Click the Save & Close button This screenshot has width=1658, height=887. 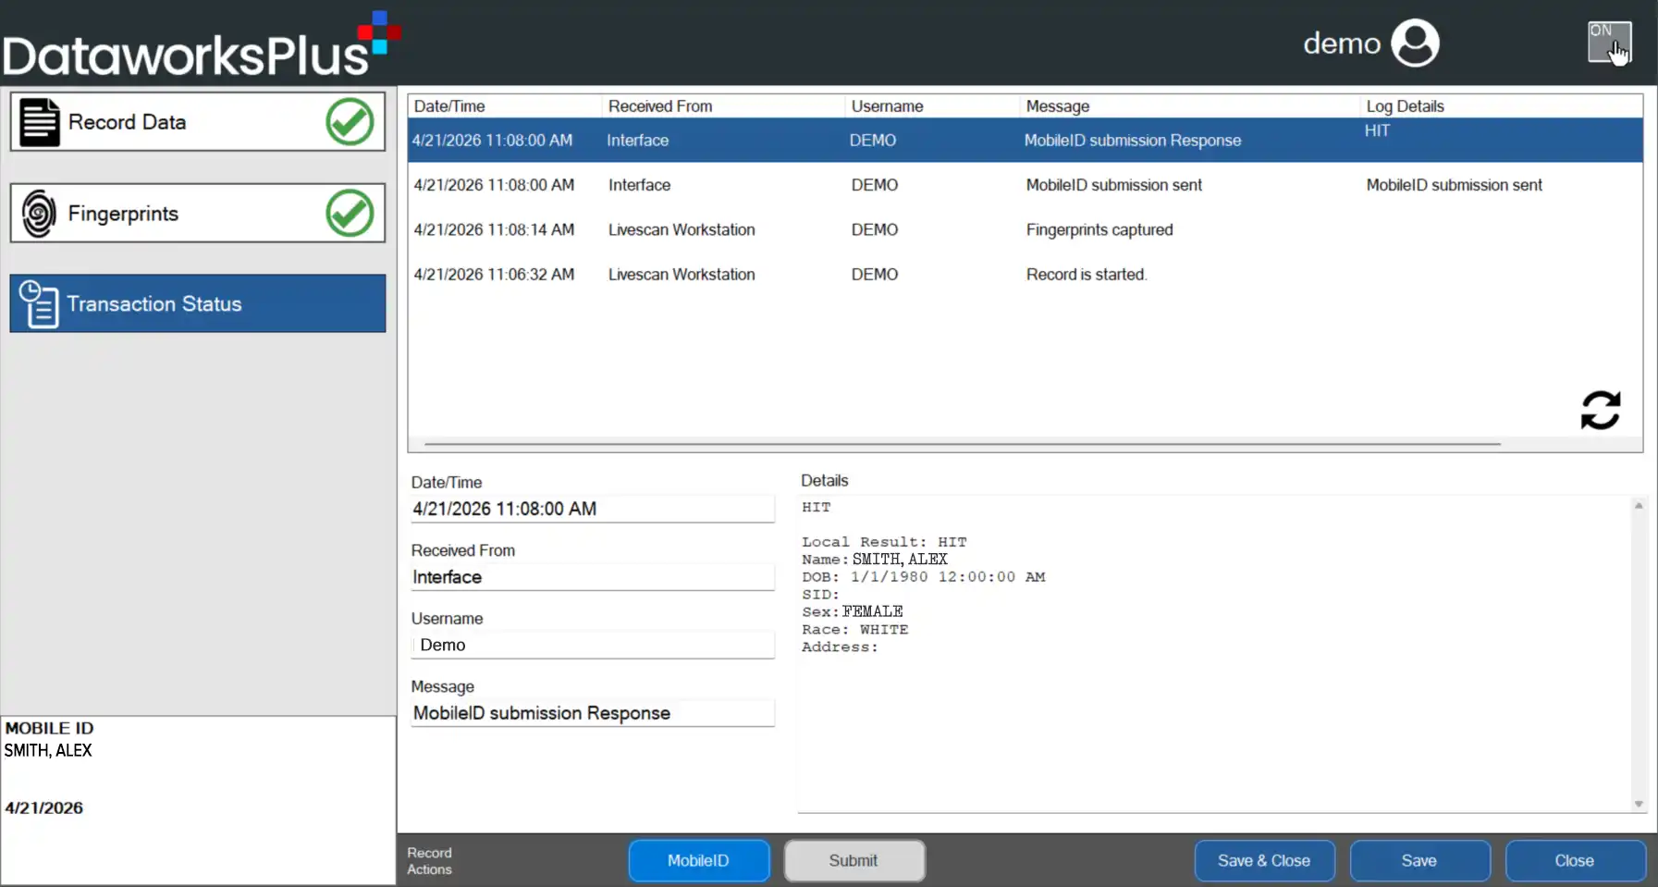[x=1264, y=860]
